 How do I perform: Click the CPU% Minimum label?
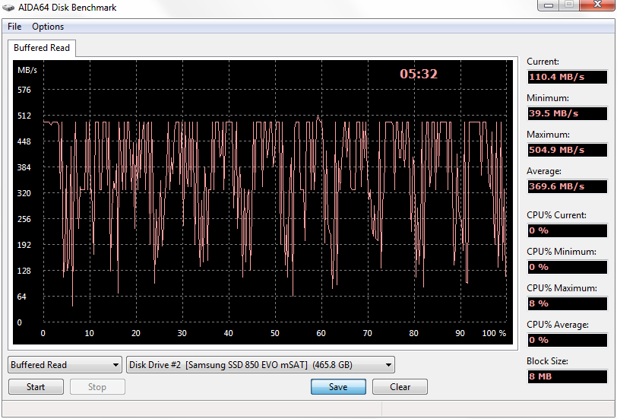pos(561,252)
